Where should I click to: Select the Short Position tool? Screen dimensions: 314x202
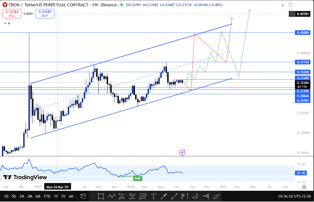(x=132, y=196)
